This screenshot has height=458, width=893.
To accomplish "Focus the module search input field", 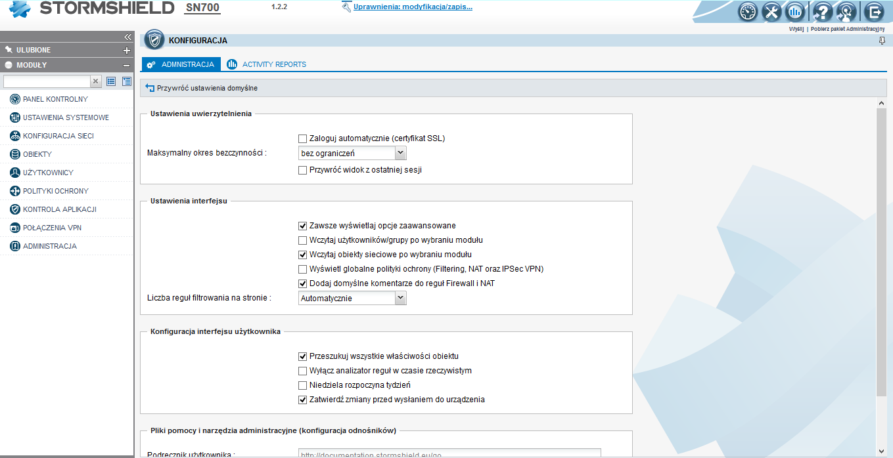I will (47, 81).
